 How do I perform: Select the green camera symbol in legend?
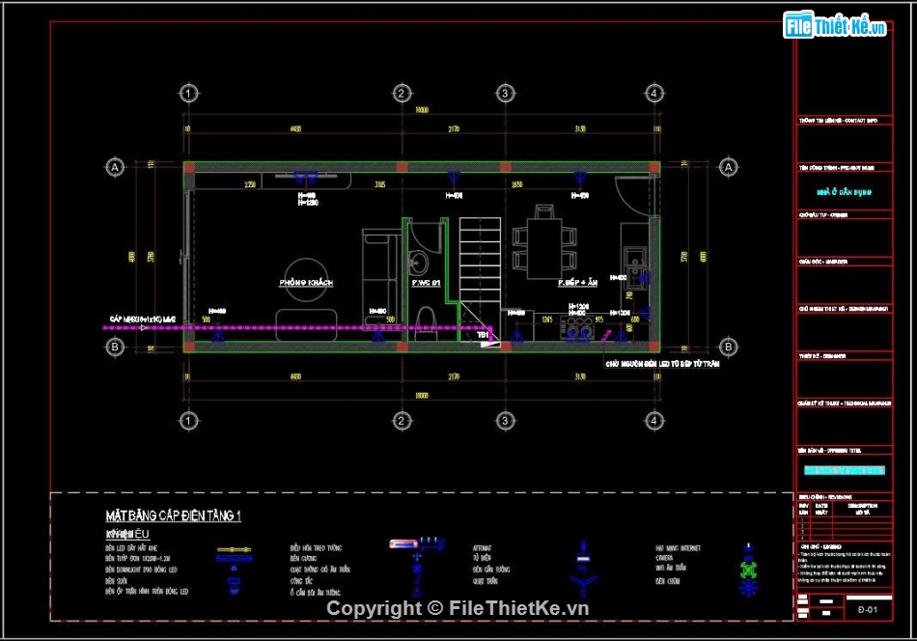coord(748,569)
